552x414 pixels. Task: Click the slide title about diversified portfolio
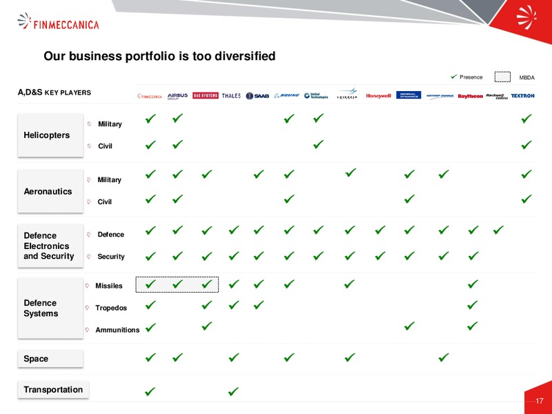[x=159, y=56]
